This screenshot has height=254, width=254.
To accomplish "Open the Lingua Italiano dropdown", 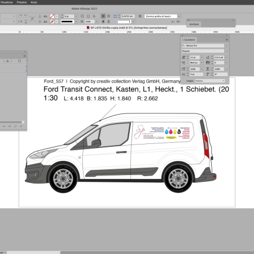I will coord(210,81).
